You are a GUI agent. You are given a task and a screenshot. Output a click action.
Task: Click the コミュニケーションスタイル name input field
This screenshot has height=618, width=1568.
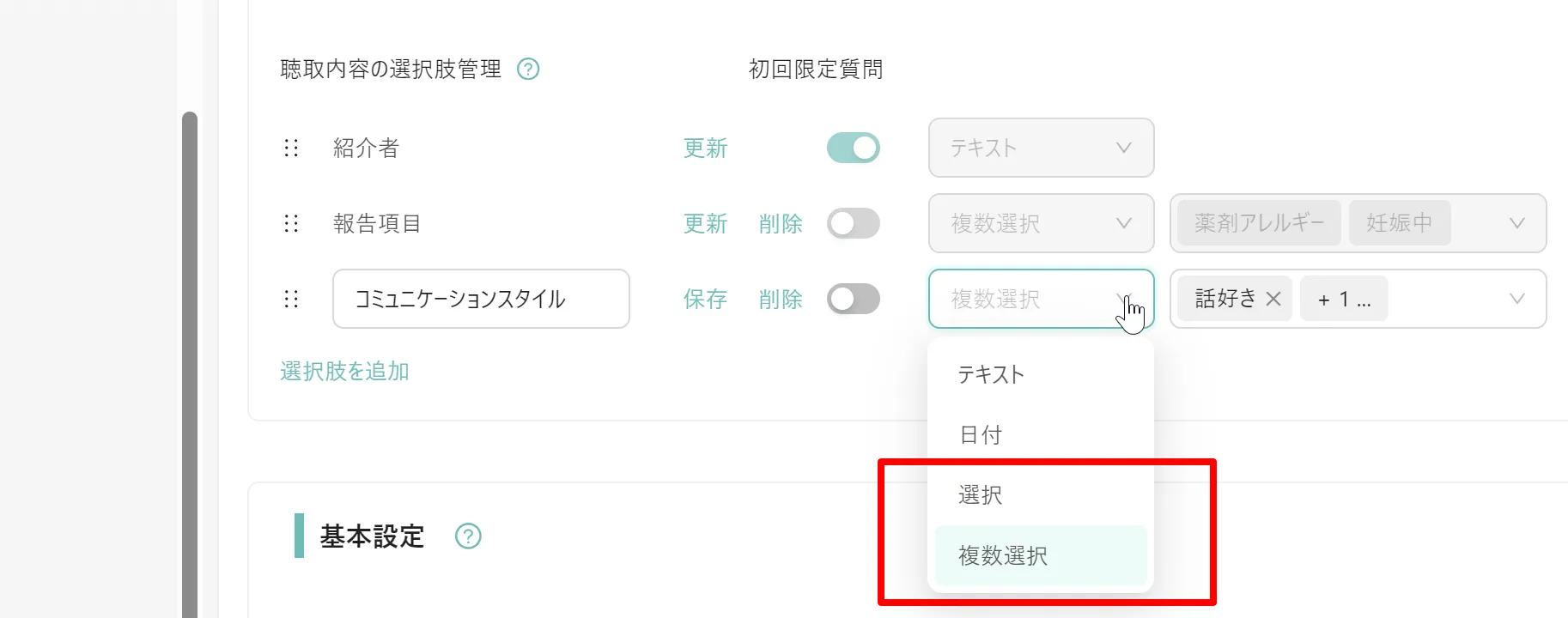coord(481,299)
